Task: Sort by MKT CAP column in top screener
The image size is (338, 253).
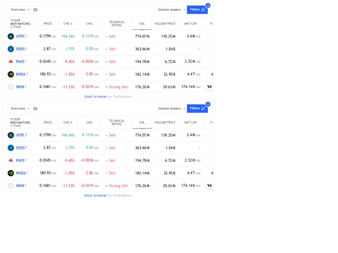Action: 190,24
